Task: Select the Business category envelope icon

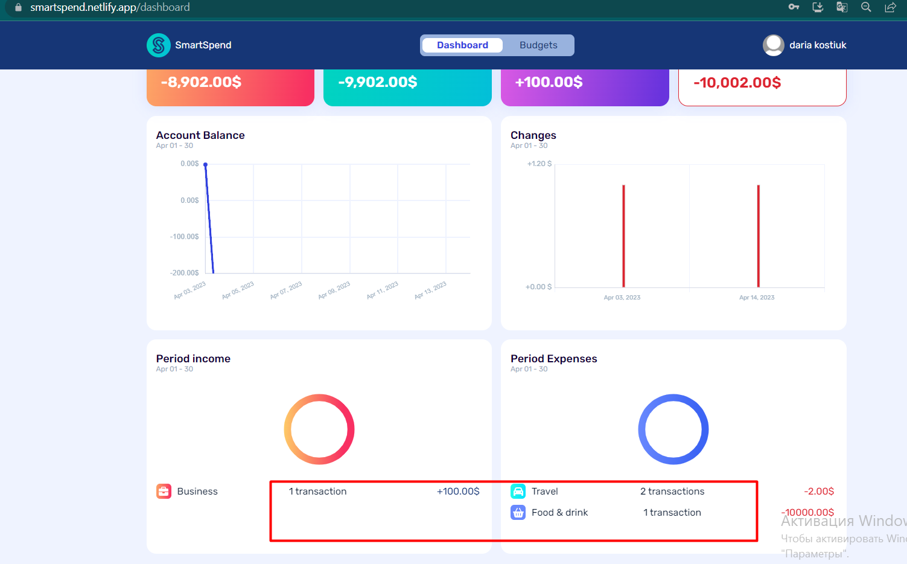Action: click(x=164, y=491)
